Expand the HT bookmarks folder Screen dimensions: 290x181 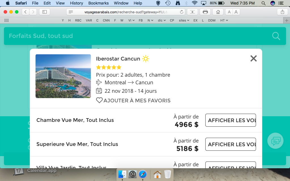pyautogui.click(x=224, y=20)
